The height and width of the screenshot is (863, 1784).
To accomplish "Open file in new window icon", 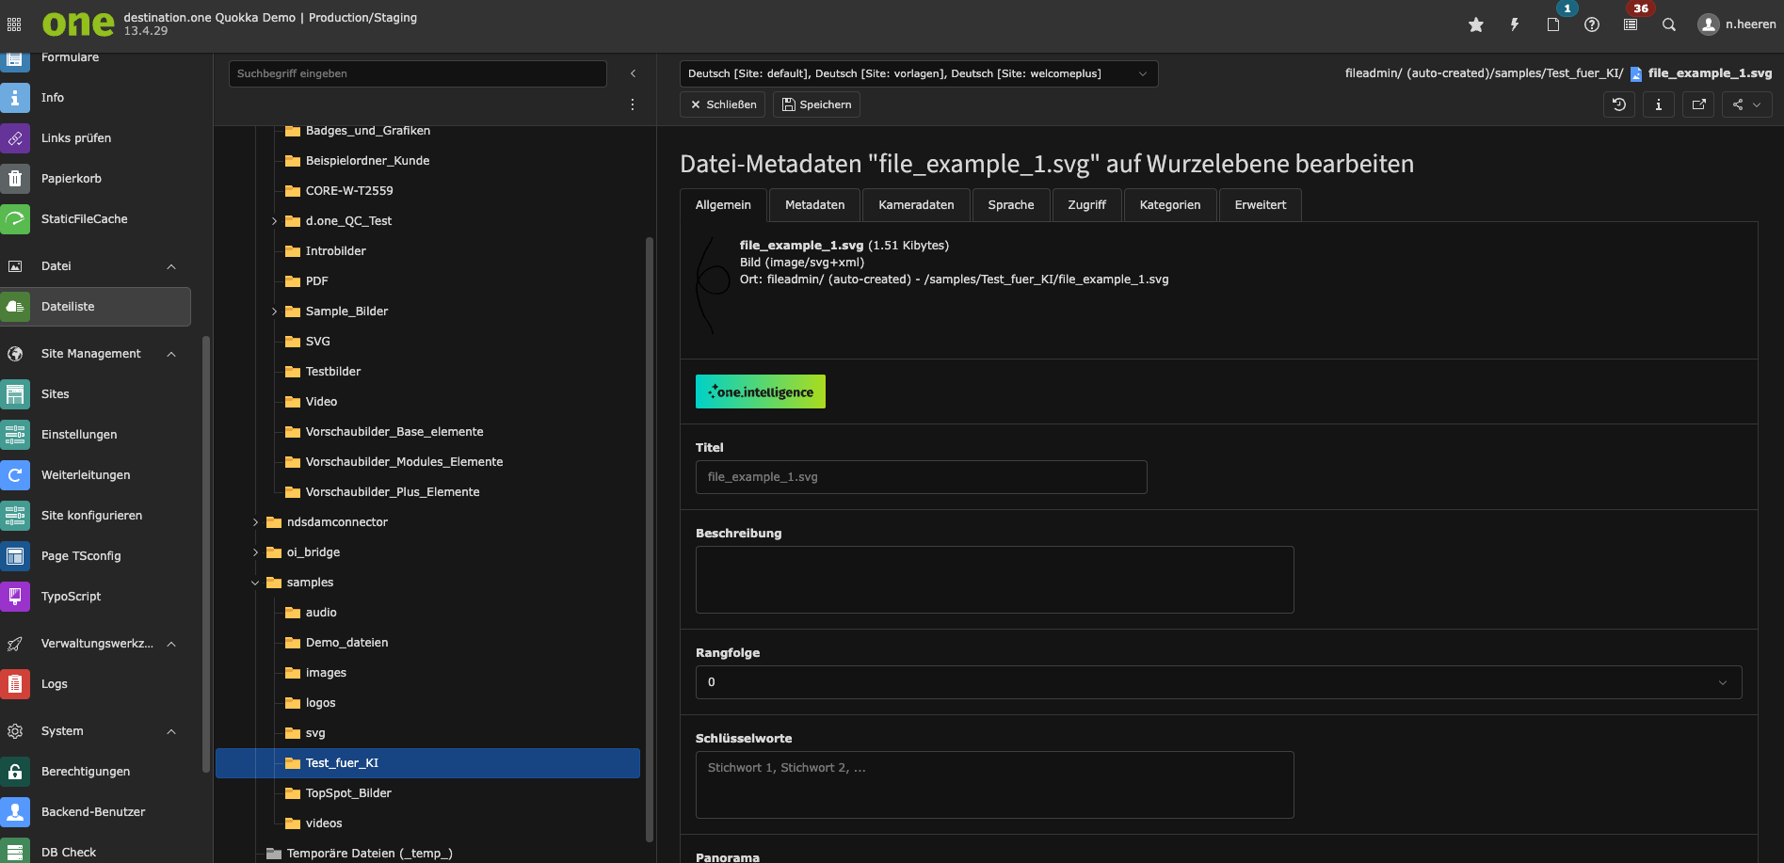I will tap(1698, 104).
